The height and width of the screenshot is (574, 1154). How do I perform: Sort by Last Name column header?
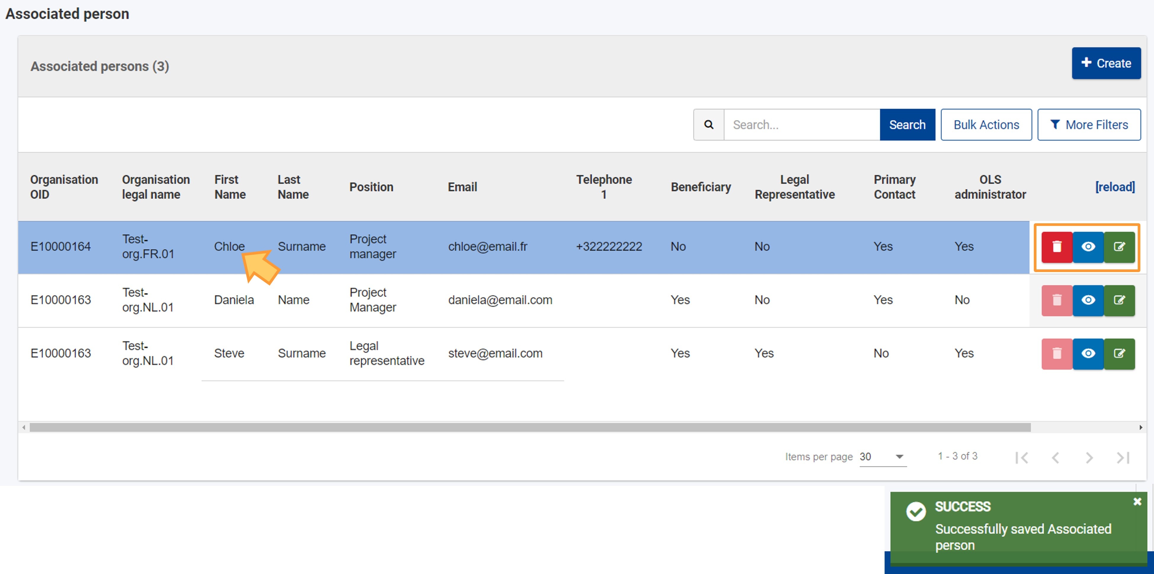293,187
